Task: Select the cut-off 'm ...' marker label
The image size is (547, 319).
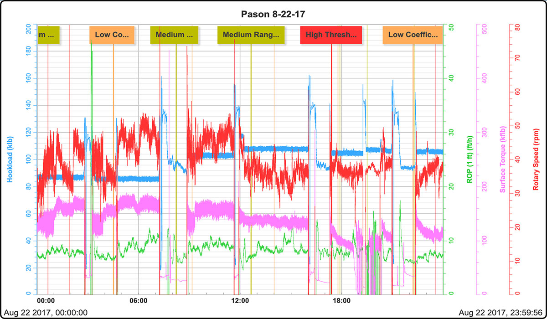Action: [x=49, y=35]
